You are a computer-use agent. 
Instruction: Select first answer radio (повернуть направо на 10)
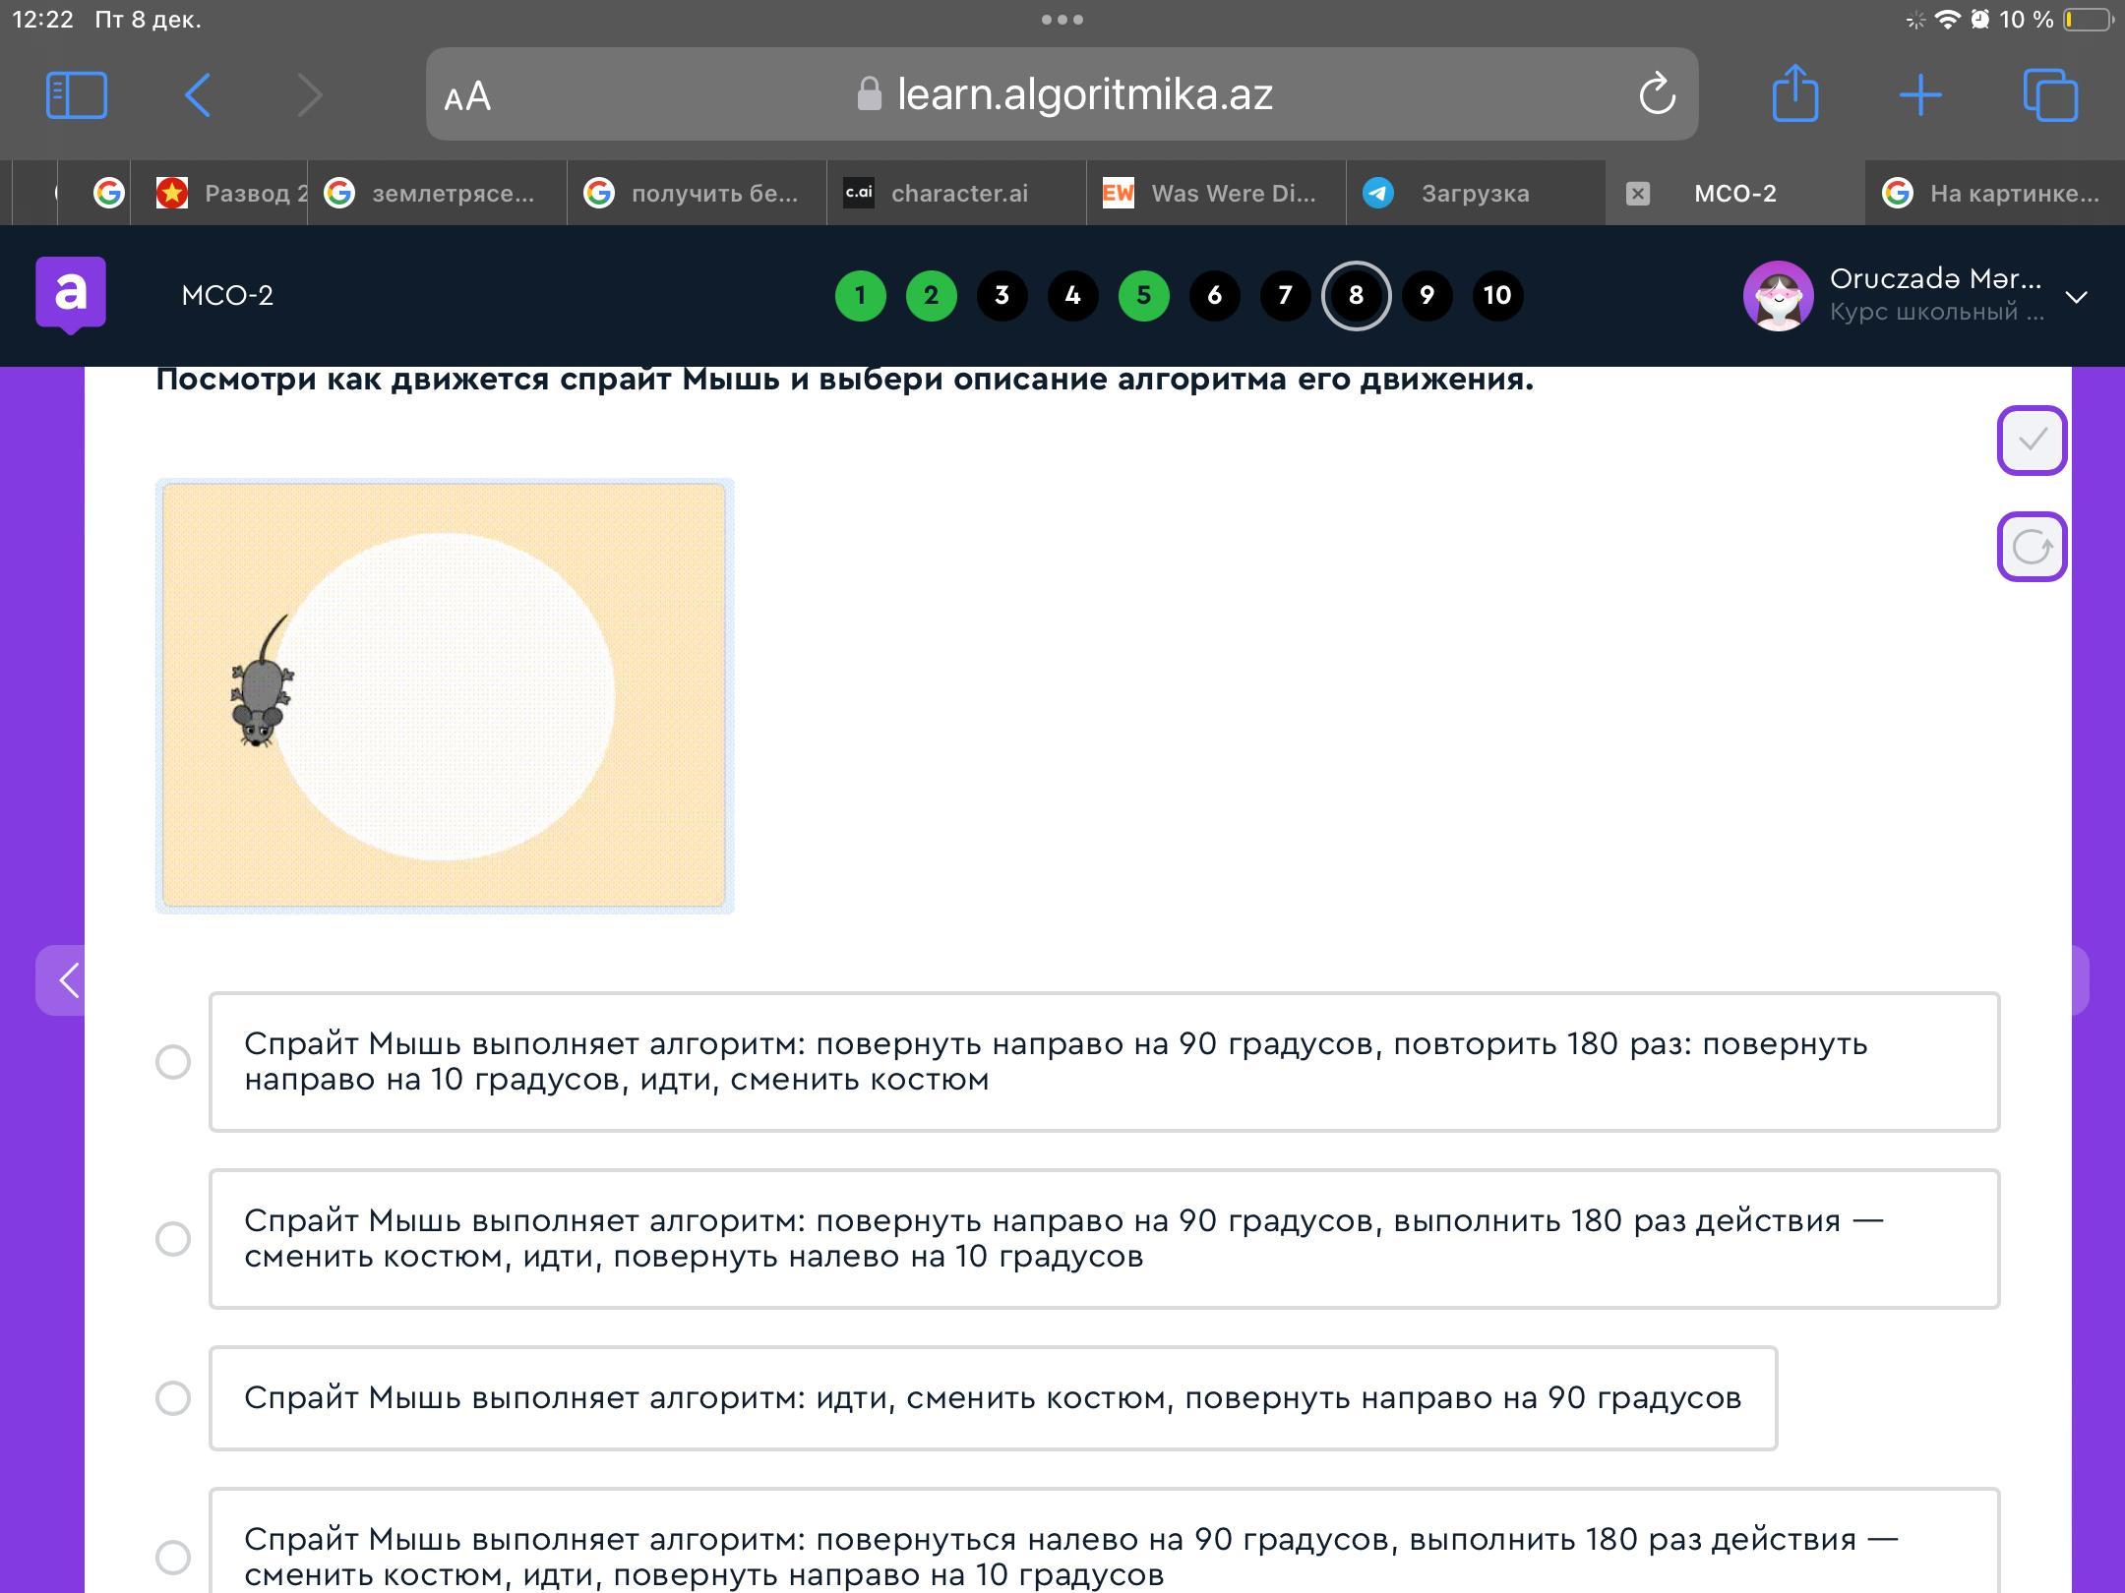(173, 1062)
